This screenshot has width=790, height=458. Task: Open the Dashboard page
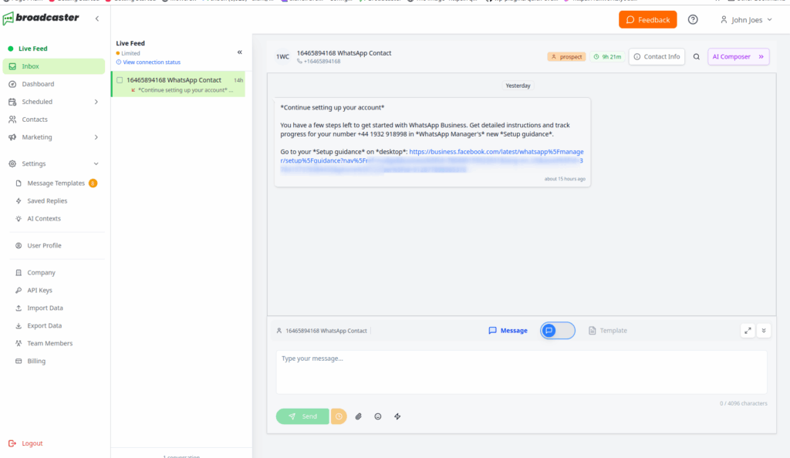coord(38,84)
